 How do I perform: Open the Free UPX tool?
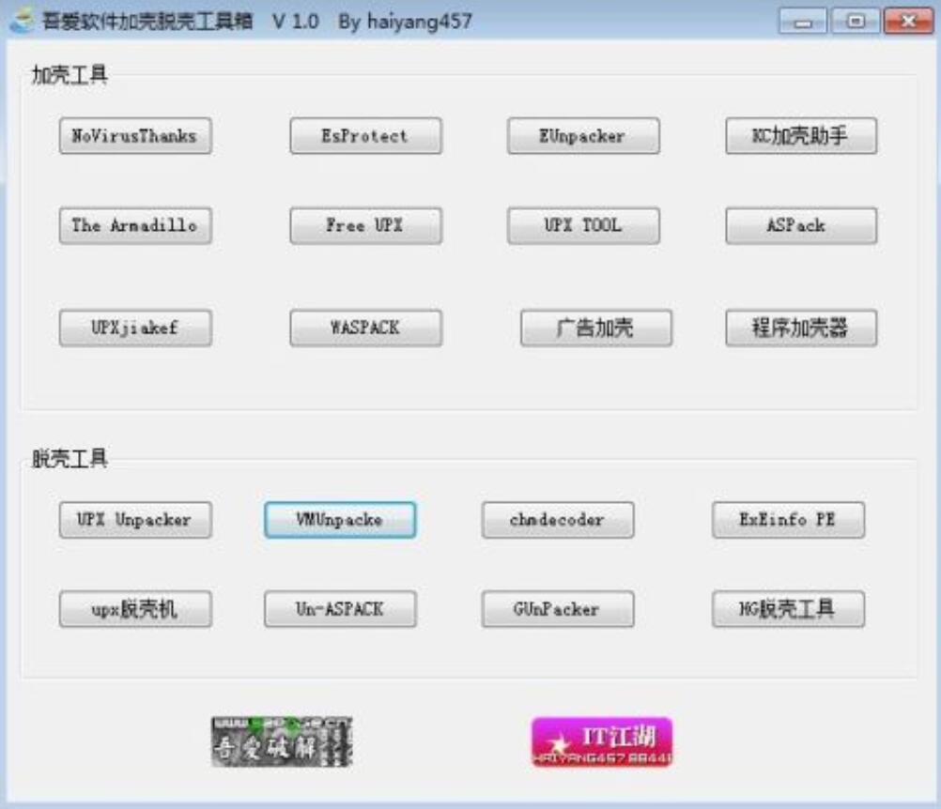365,225
